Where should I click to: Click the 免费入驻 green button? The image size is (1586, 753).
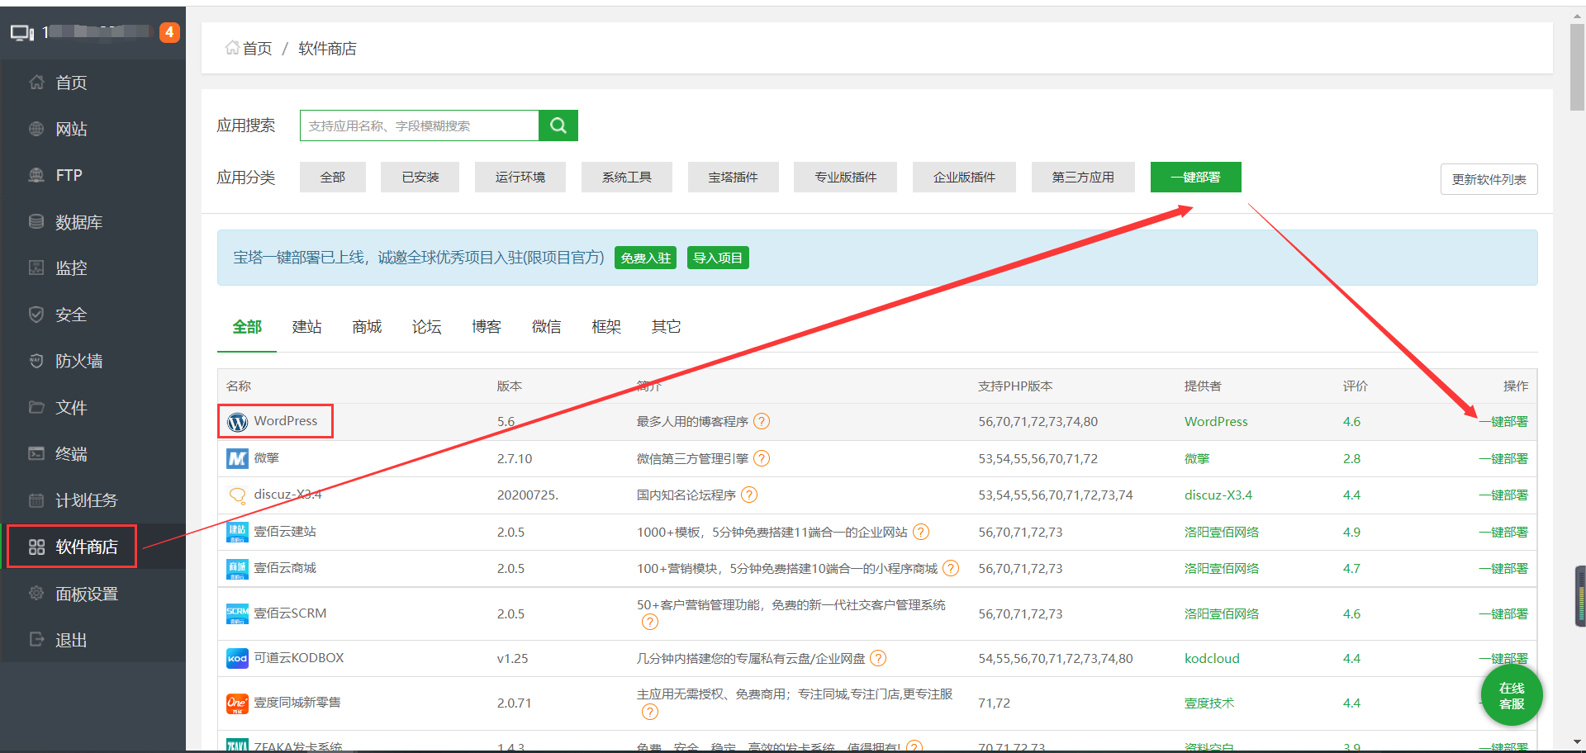[x=646, y=258]
